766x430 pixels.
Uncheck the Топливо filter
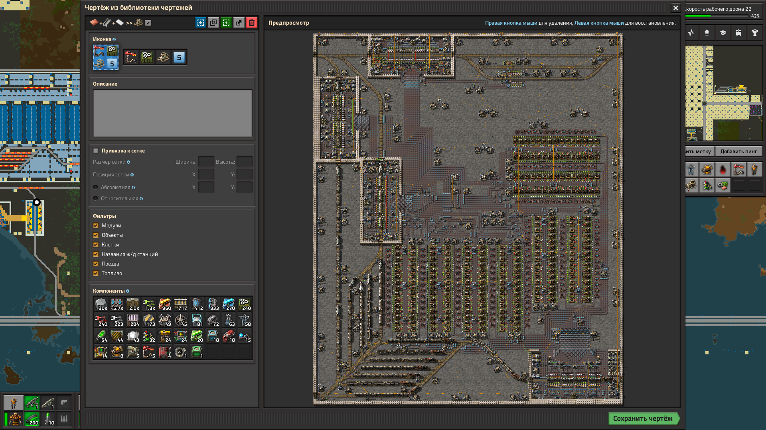[x=96, y=274]
